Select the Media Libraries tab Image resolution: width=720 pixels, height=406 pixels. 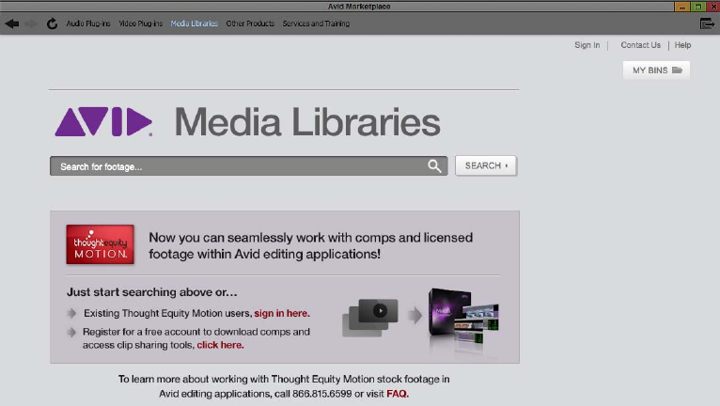(195, 23)
